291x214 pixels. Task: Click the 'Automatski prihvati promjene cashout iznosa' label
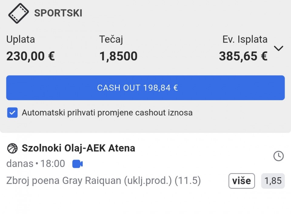point(107,113)
